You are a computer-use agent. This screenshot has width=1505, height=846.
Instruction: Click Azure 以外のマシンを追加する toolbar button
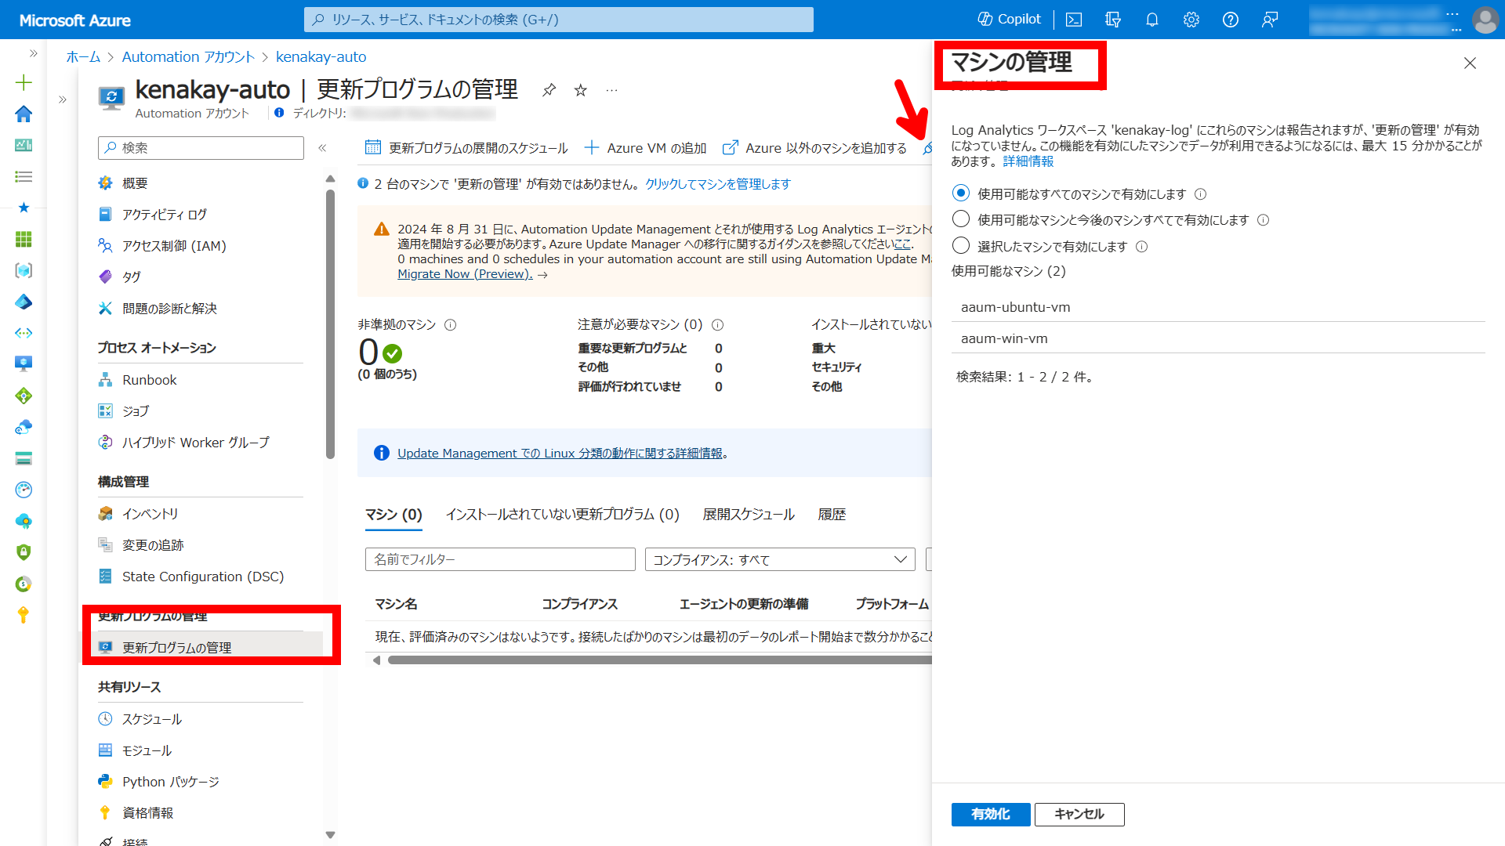(814, 148)
